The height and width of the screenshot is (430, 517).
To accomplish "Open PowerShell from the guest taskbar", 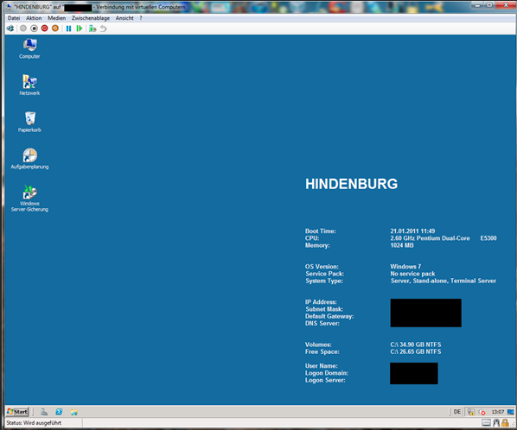I will click(x=59, y=412).
